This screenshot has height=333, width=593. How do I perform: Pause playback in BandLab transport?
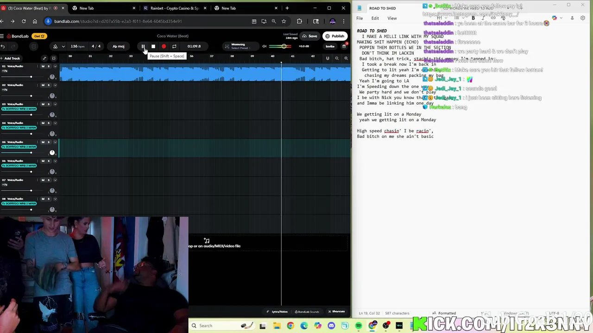pyautogui.click(x=143, y=46)
